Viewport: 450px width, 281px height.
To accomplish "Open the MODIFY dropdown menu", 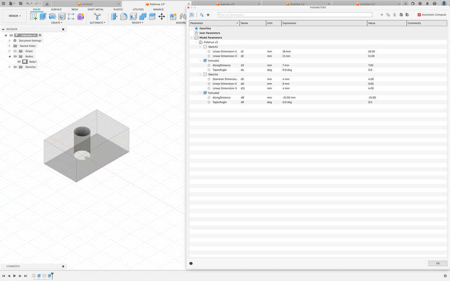I will 137,22.
